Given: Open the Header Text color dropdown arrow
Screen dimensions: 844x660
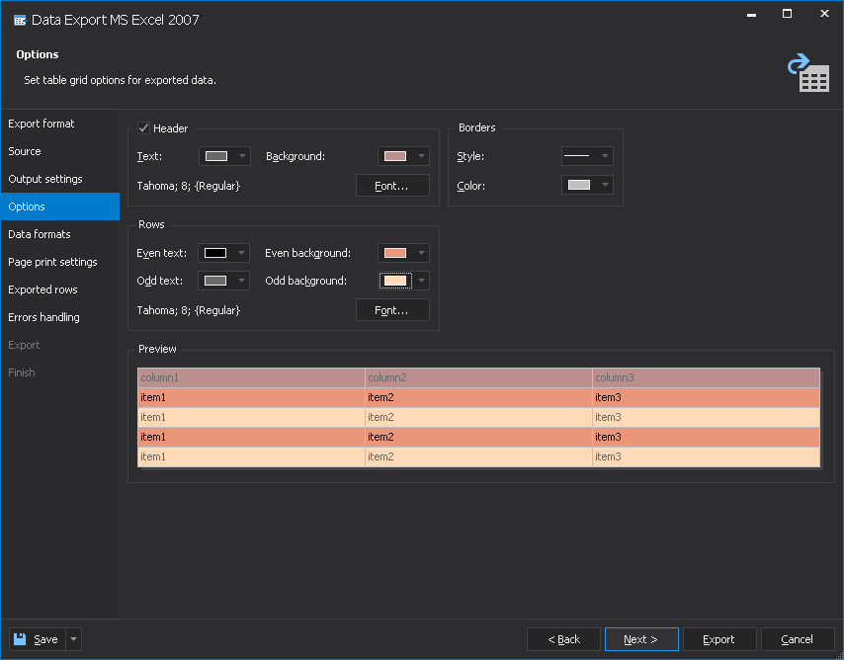Looking at the screenshot, I should [x=242, y=156].
